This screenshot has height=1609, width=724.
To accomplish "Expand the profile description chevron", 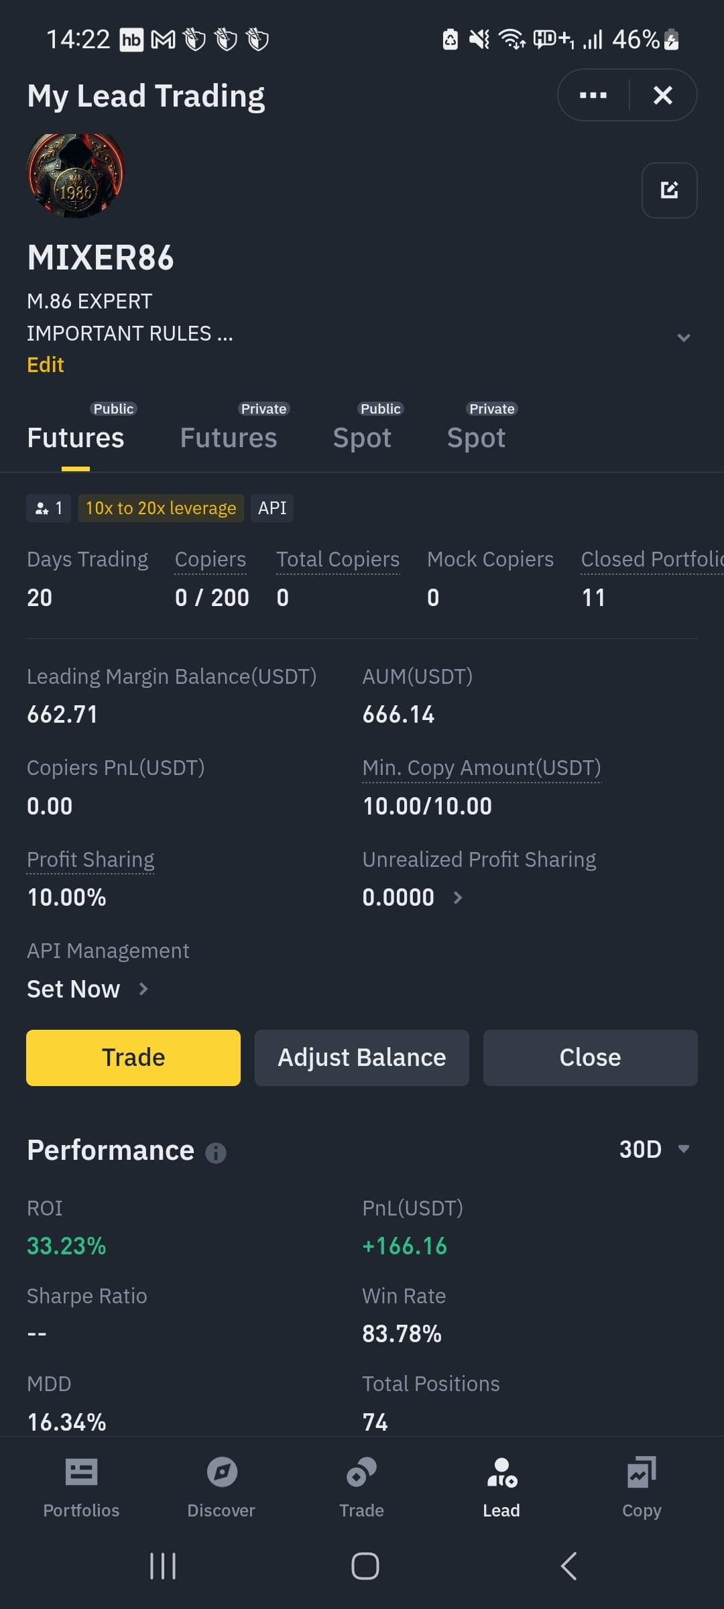I will point(683,337).
